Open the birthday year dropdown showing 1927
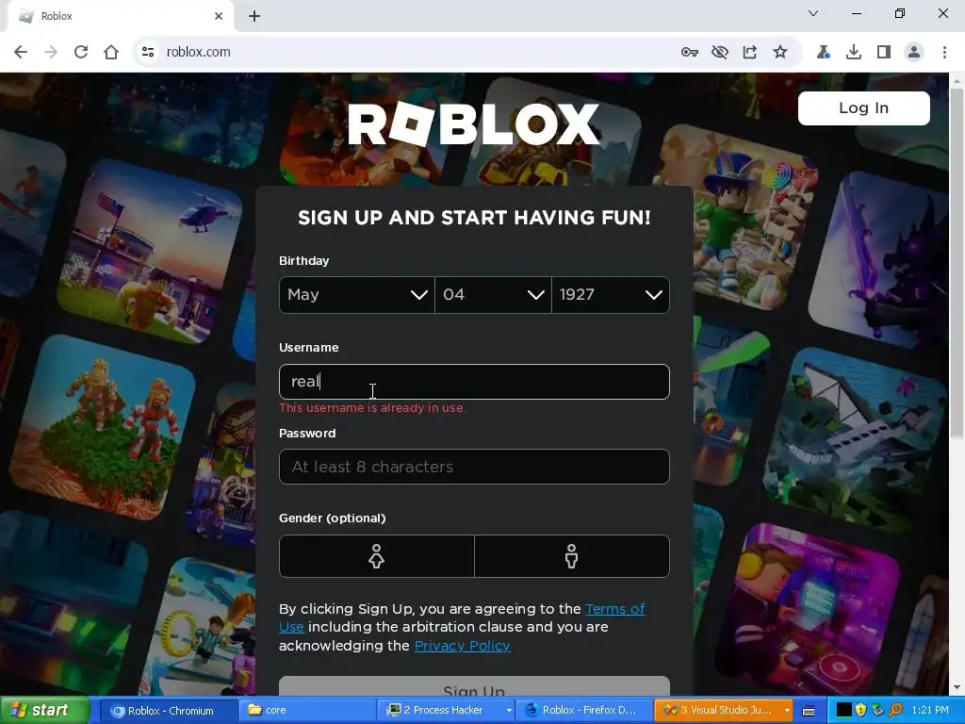The image size is (965, 724). (x=611, y=295)
